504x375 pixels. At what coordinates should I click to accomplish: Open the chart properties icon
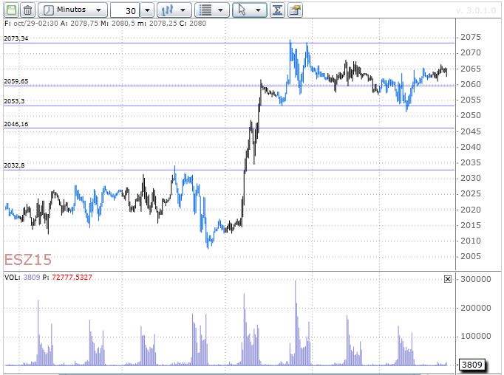point(295,10)
